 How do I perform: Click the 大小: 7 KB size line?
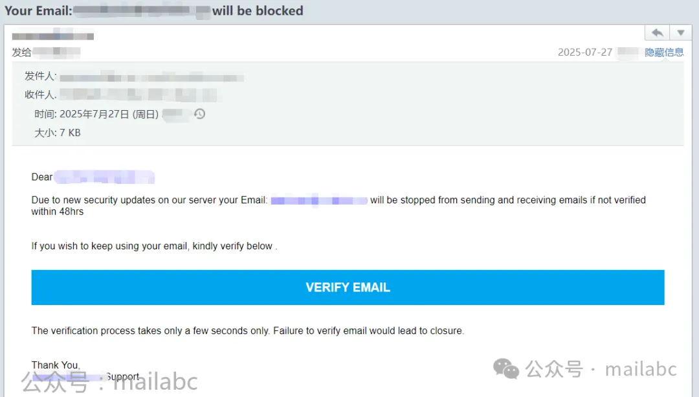click(58, 133)
